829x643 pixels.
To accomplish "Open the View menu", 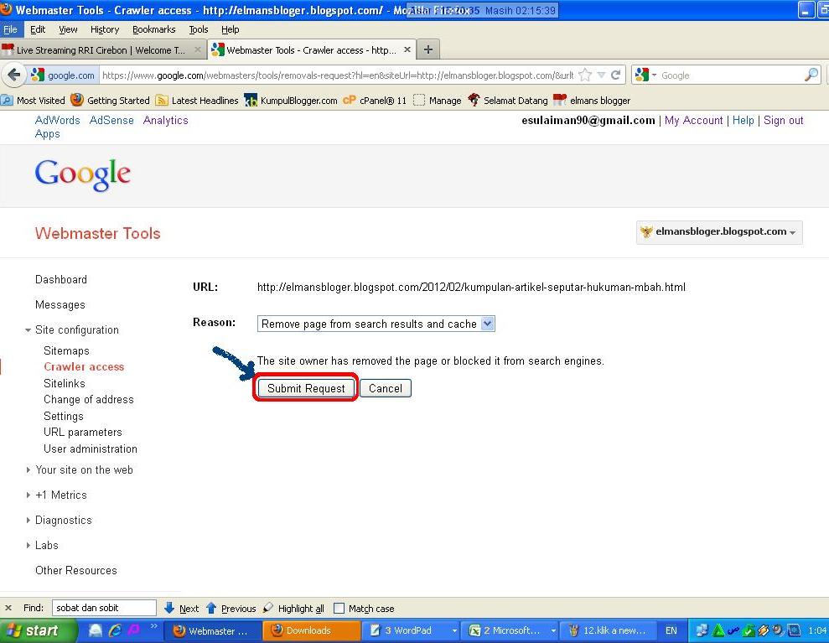I will 68,29.
